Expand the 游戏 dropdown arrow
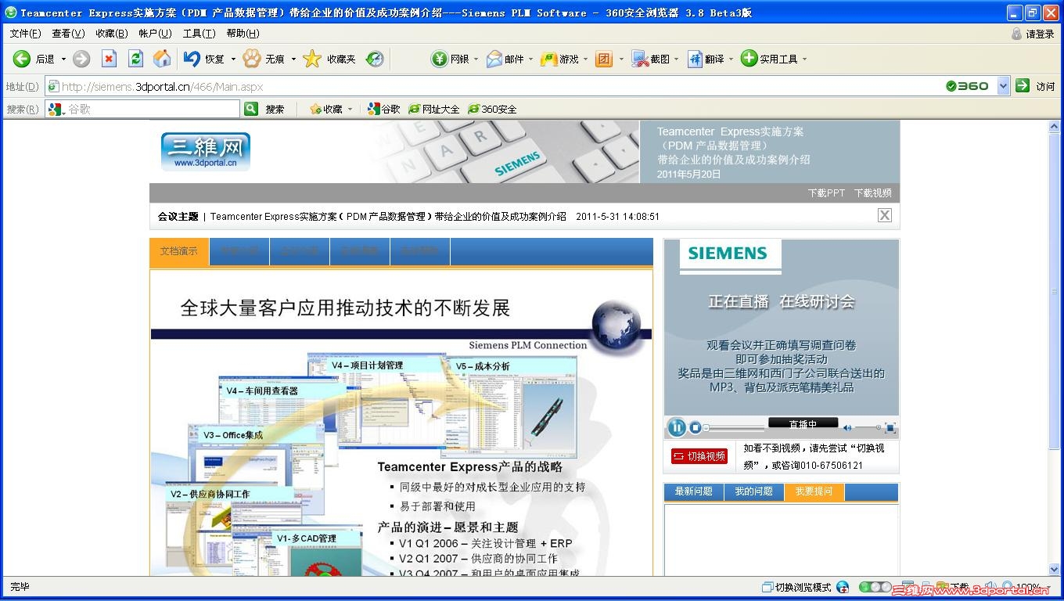The image size is (1064, 601). 585,59
